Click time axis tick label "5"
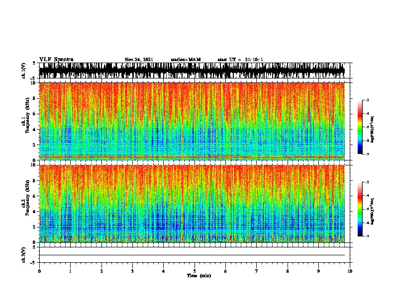 tap(195, 271)
